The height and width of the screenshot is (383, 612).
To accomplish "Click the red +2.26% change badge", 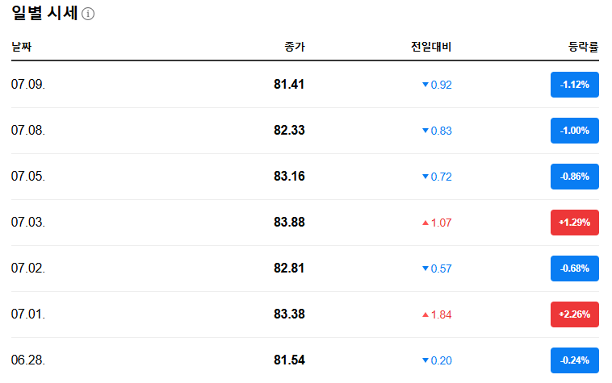I will [575, 314].
